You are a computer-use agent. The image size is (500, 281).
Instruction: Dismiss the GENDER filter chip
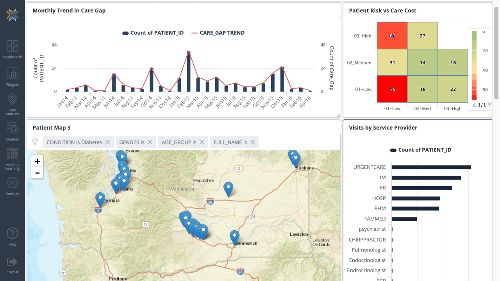tap(150, 142)
